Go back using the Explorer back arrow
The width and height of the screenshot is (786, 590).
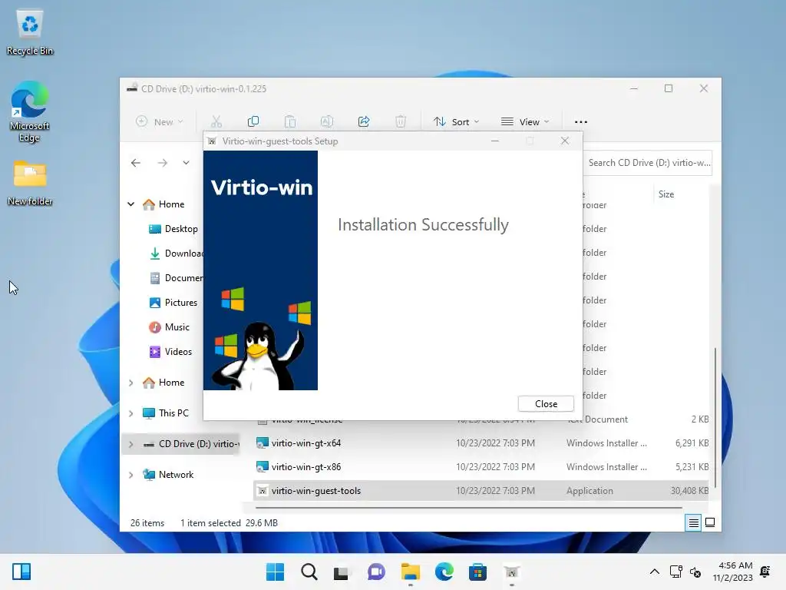click(x=136, y=163)
